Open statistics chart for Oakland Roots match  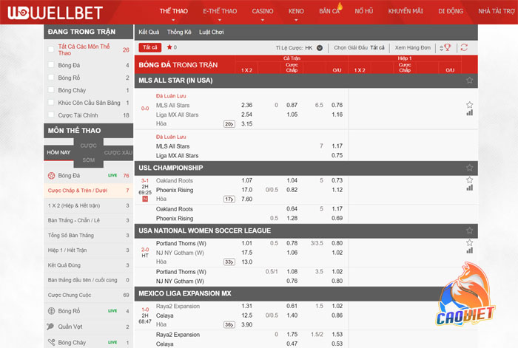click(469, 188)
